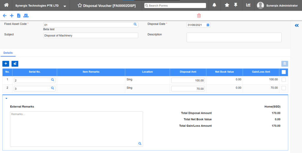Click the red trash delete icon
This screenshot has width=302, height=153.
[199, 16]
